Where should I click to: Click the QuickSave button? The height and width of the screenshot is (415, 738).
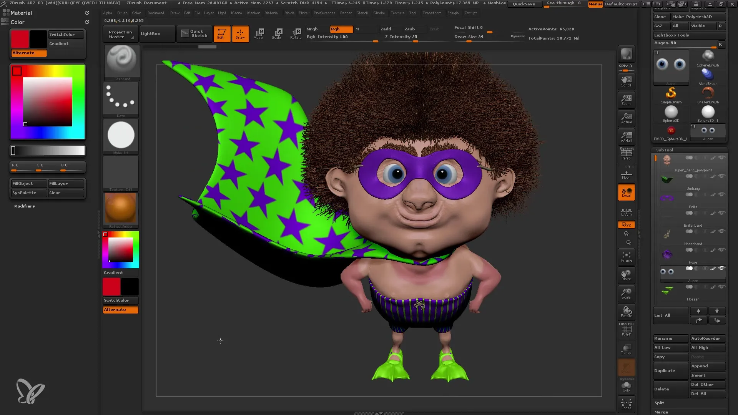point(523,4)
